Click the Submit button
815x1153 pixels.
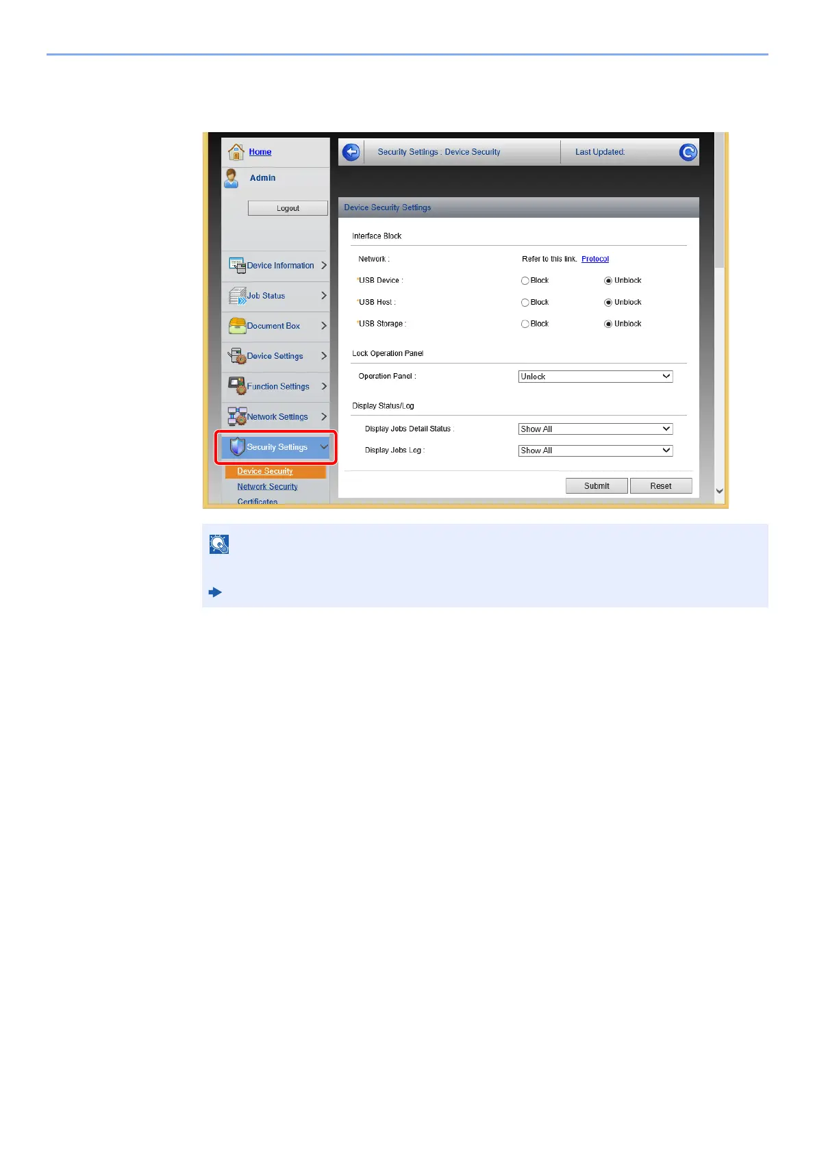[597, 486]
